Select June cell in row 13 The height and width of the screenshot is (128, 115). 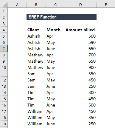[55, 86]
